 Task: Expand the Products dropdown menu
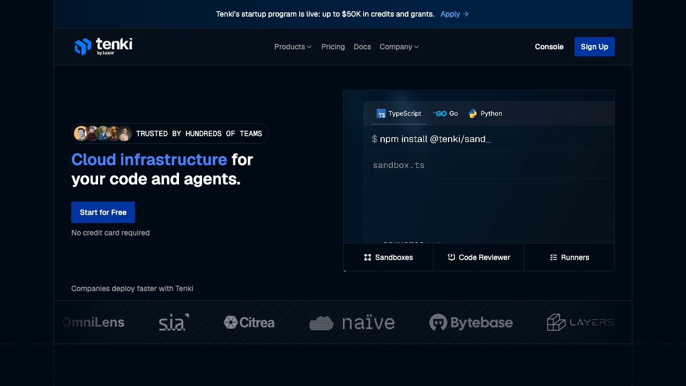[293, 47]
